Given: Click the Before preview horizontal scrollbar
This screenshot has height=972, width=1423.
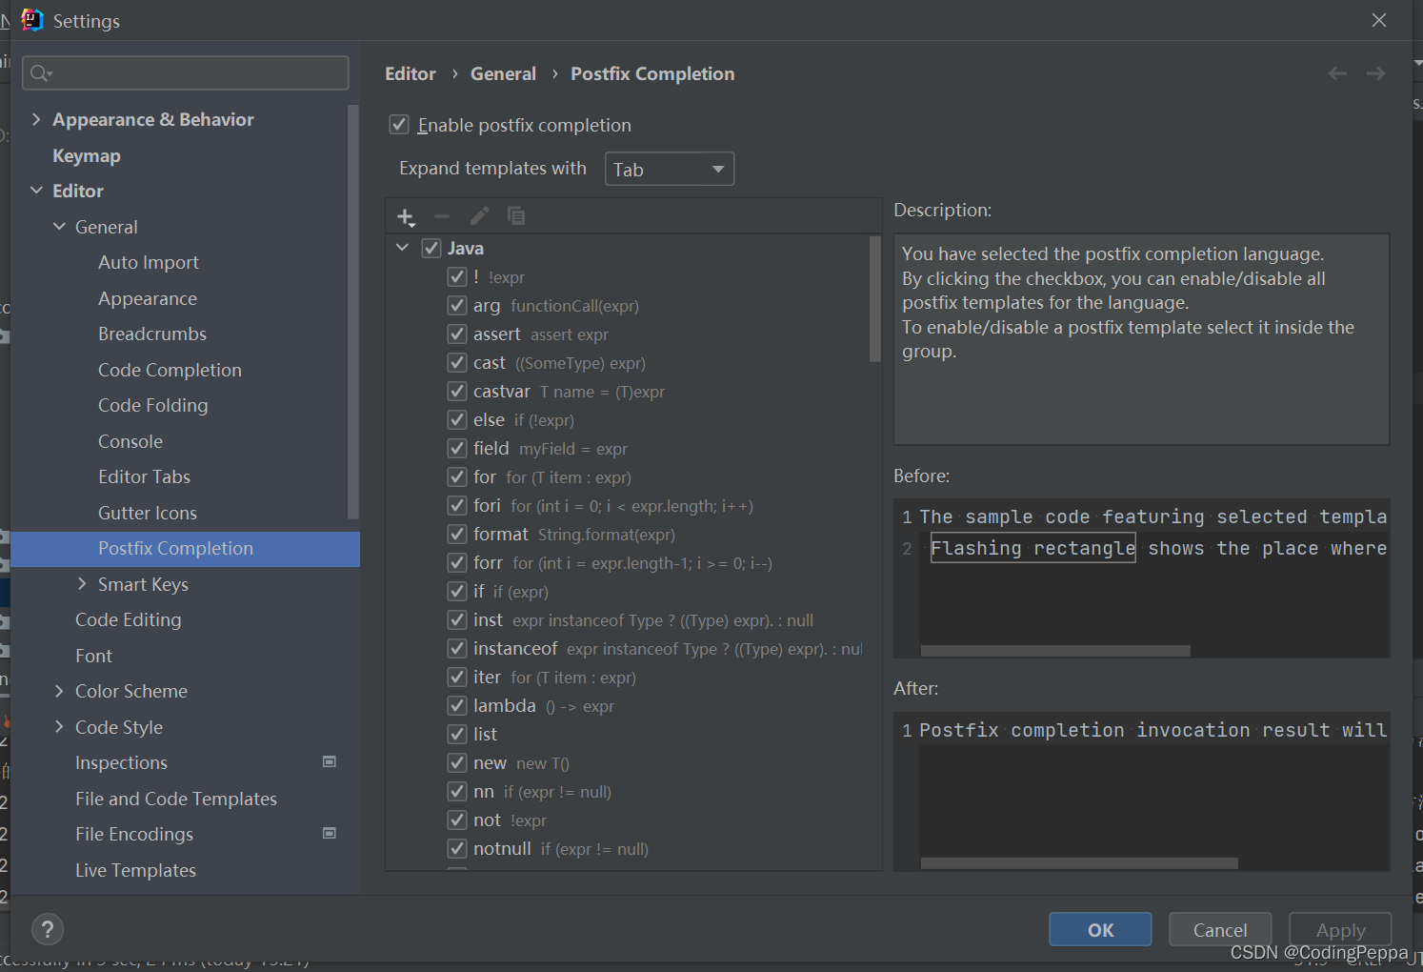Looking at the screenshot, I should point(1055,651).
